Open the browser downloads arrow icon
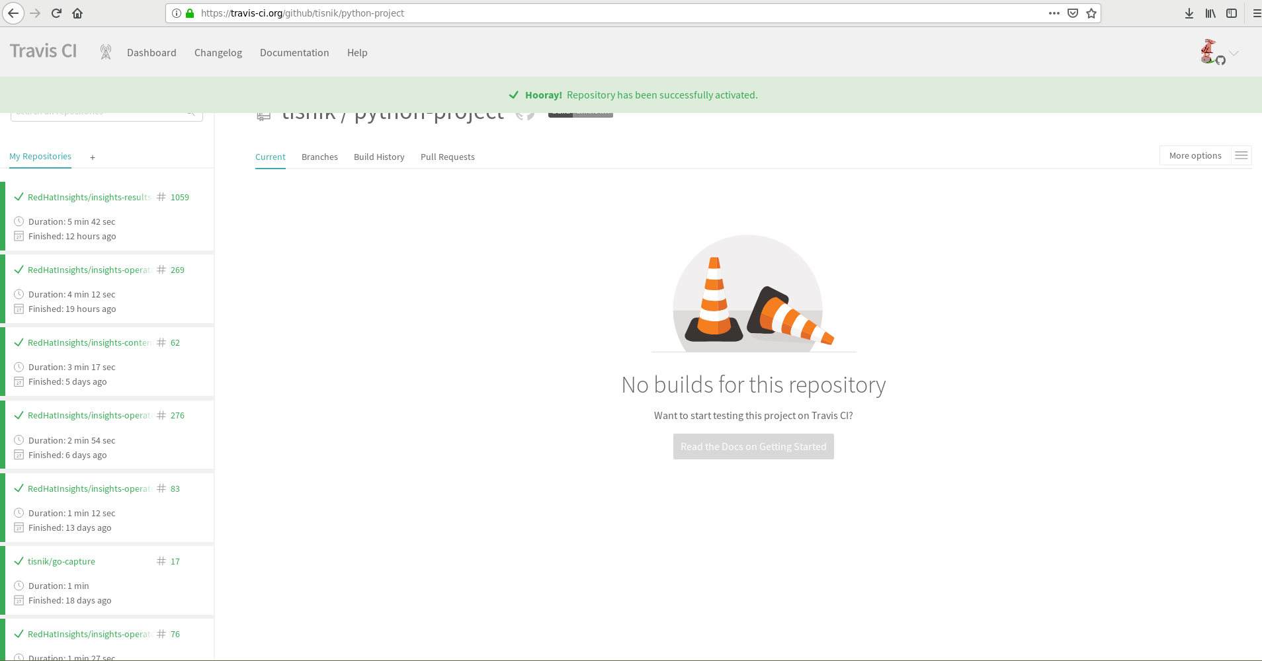 pos(1189,13)
